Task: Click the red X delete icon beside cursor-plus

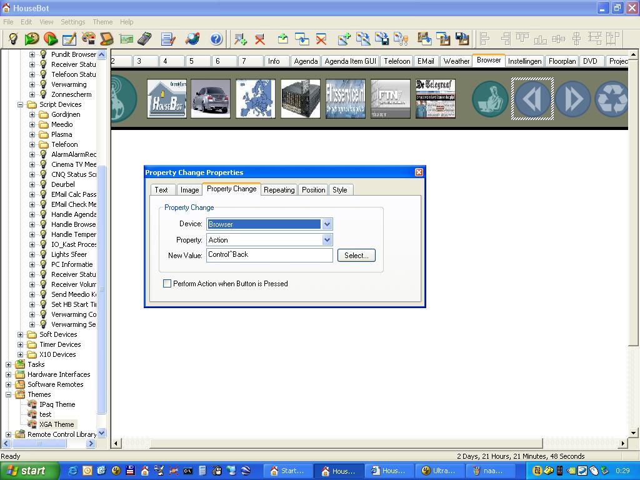Action: tap(259, 39)
